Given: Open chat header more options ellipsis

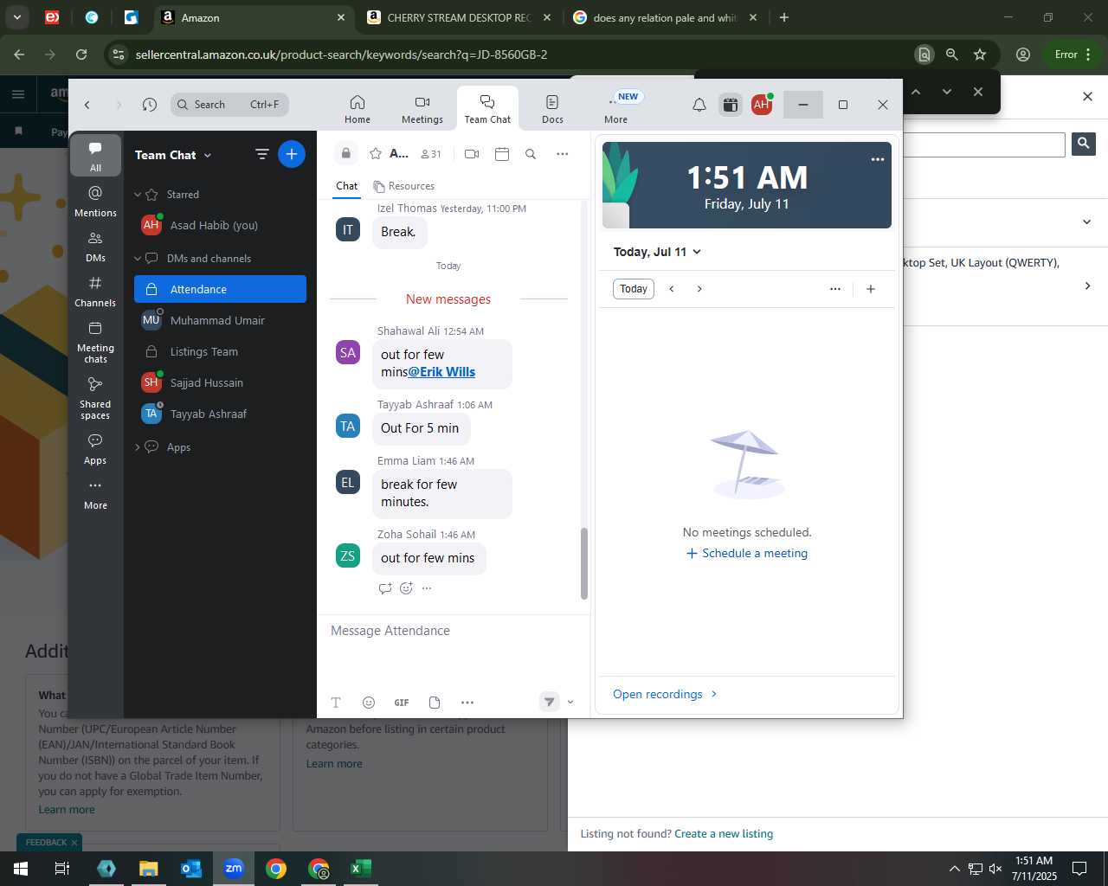Looking at the screenshot, I should [563, 154].
